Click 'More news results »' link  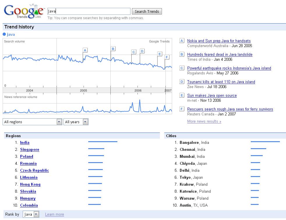[204, 121]
